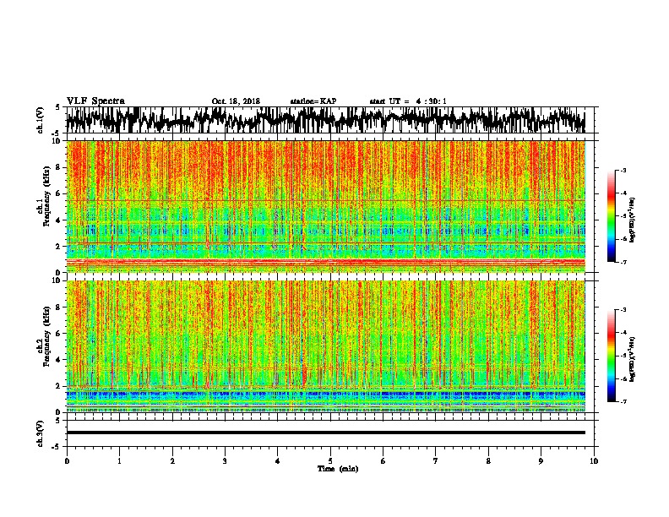Click the "ch.1(V)" waveform axis label
This screenshot has width=669, height=517.
[x=40, y=120]
